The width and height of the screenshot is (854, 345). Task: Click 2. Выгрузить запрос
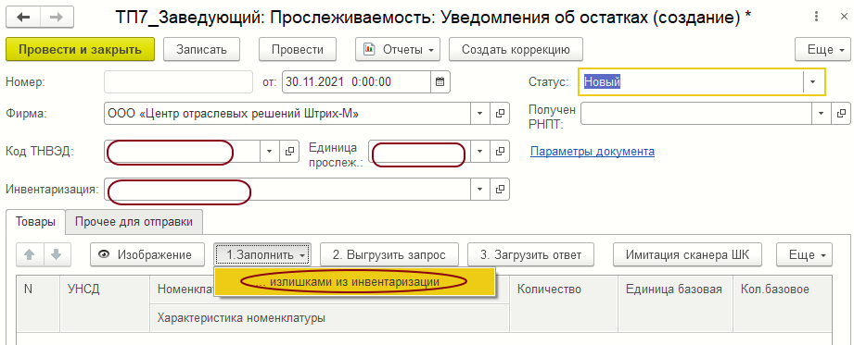coord(389,254)
